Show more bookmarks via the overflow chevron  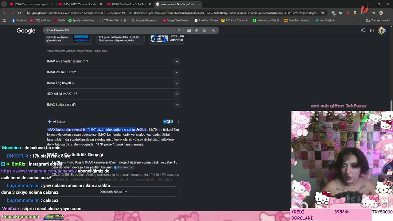tap(358, 21)
